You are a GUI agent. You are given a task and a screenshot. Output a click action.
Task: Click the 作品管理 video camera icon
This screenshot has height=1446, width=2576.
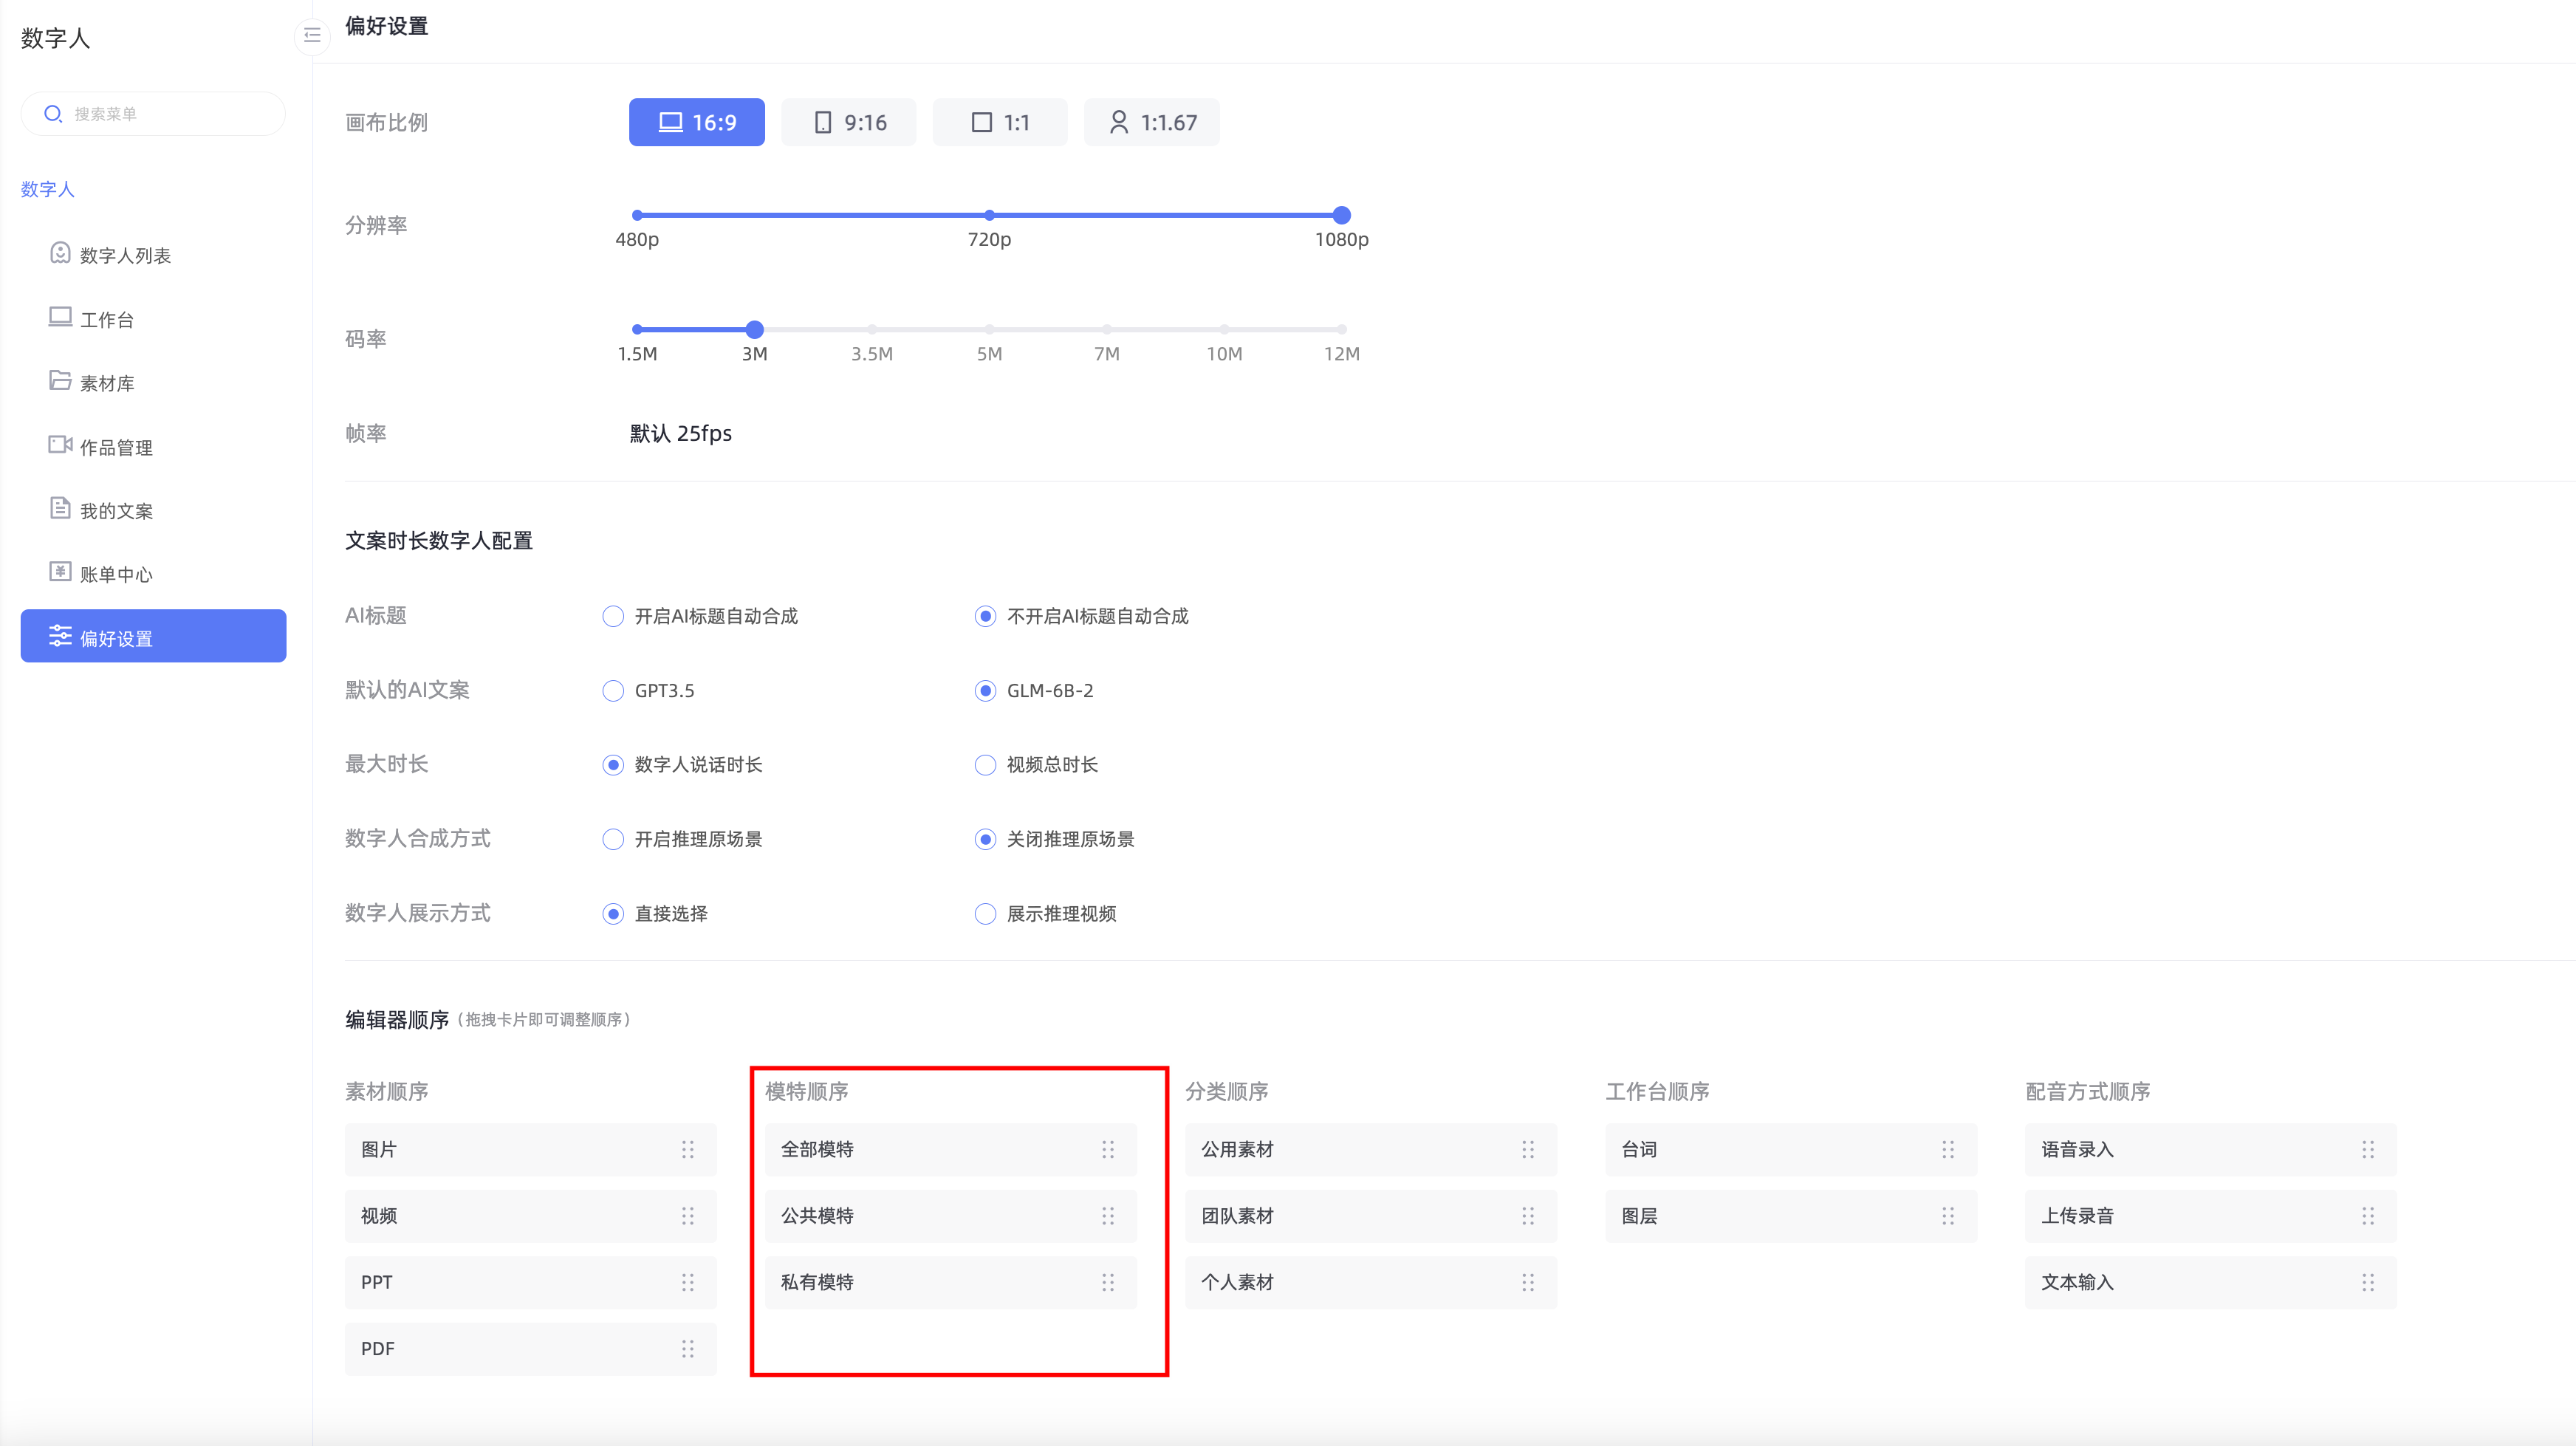tap(60, 445)
